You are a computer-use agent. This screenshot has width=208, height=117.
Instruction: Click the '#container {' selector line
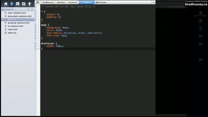(x=49, y=44)
